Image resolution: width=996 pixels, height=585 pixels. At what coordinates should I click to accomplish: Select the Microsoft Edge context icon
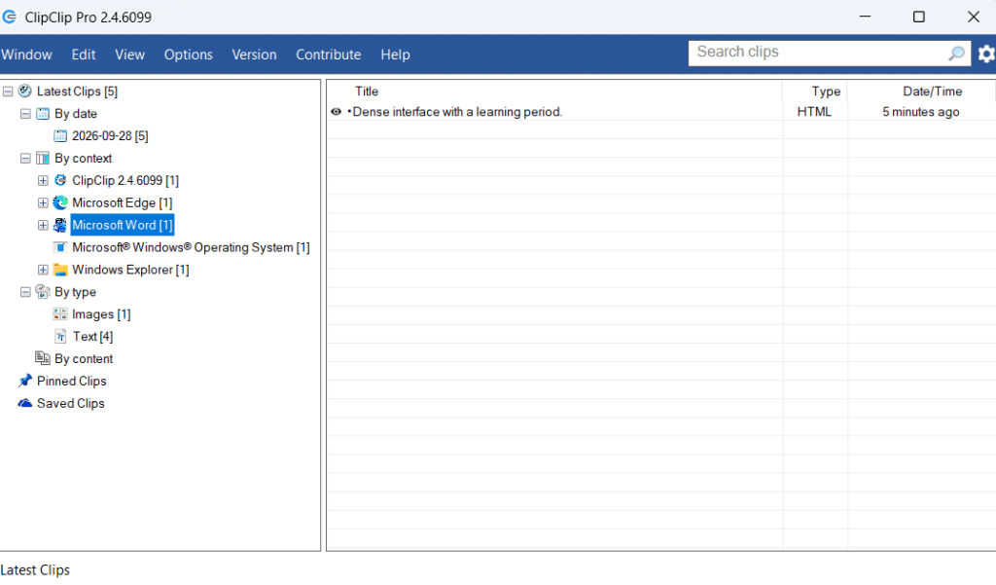(60, 202)
